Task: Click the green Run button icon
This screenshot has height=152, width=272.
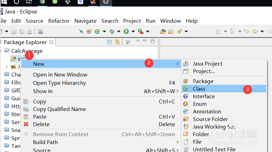Action: [126, 31]
